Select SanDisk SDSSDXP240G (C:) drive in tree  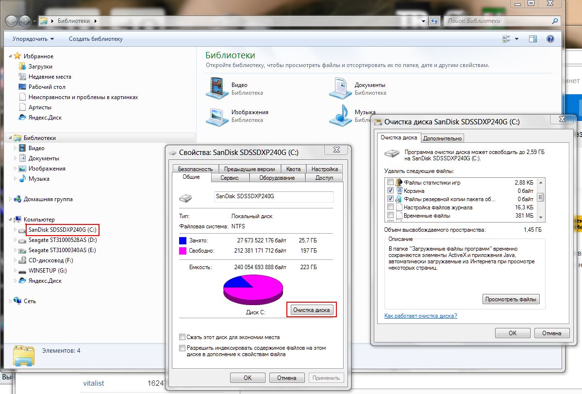[62, 229]
